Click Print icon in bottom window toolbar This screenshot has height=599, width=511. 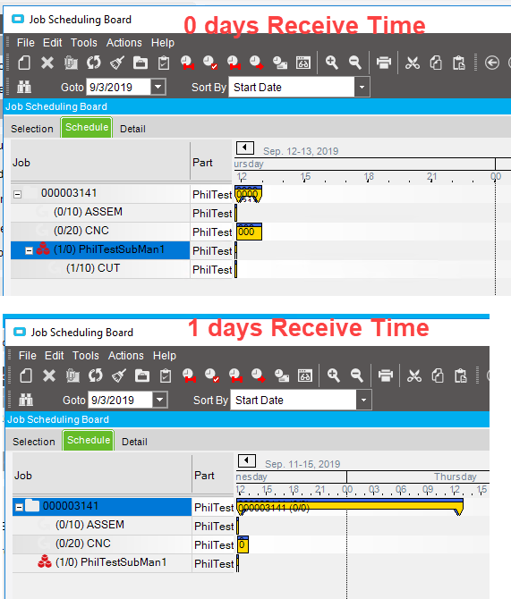coord(386,375)
